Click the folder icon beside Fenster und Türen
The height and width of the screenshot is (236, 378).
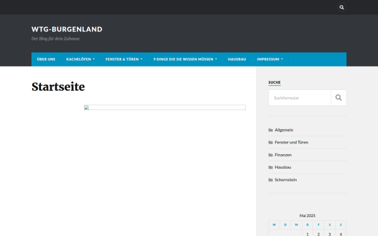(270, 142)
